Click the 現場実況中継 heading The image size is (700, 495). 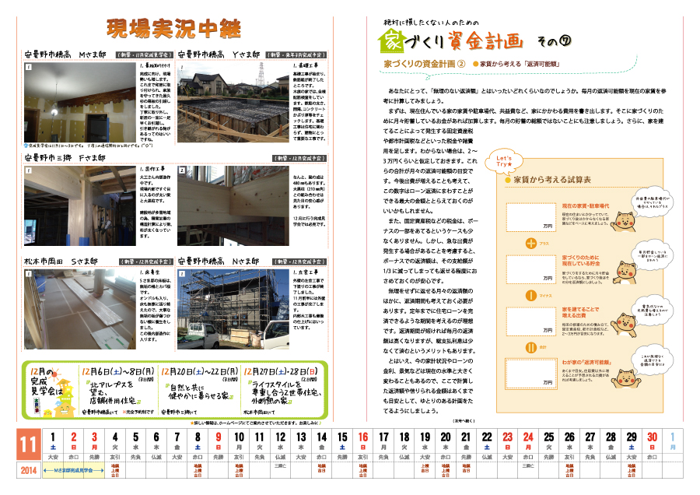[174, 29]
